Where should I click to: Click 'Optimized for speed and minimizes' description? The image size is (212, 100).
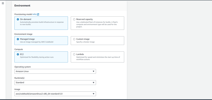[98, 58]
